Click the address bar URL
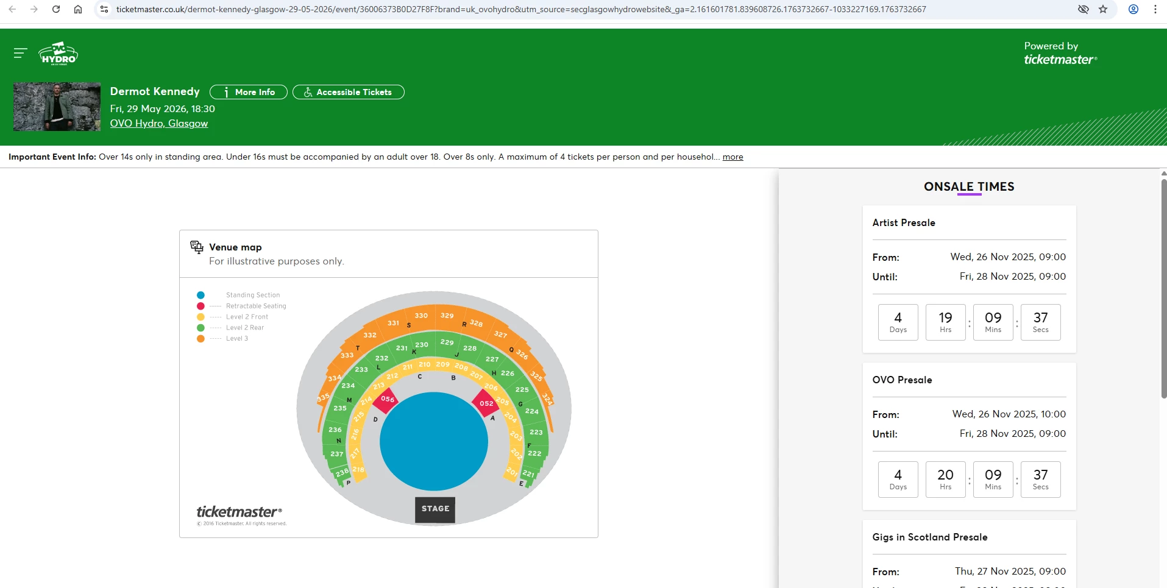 coord(521,9)
